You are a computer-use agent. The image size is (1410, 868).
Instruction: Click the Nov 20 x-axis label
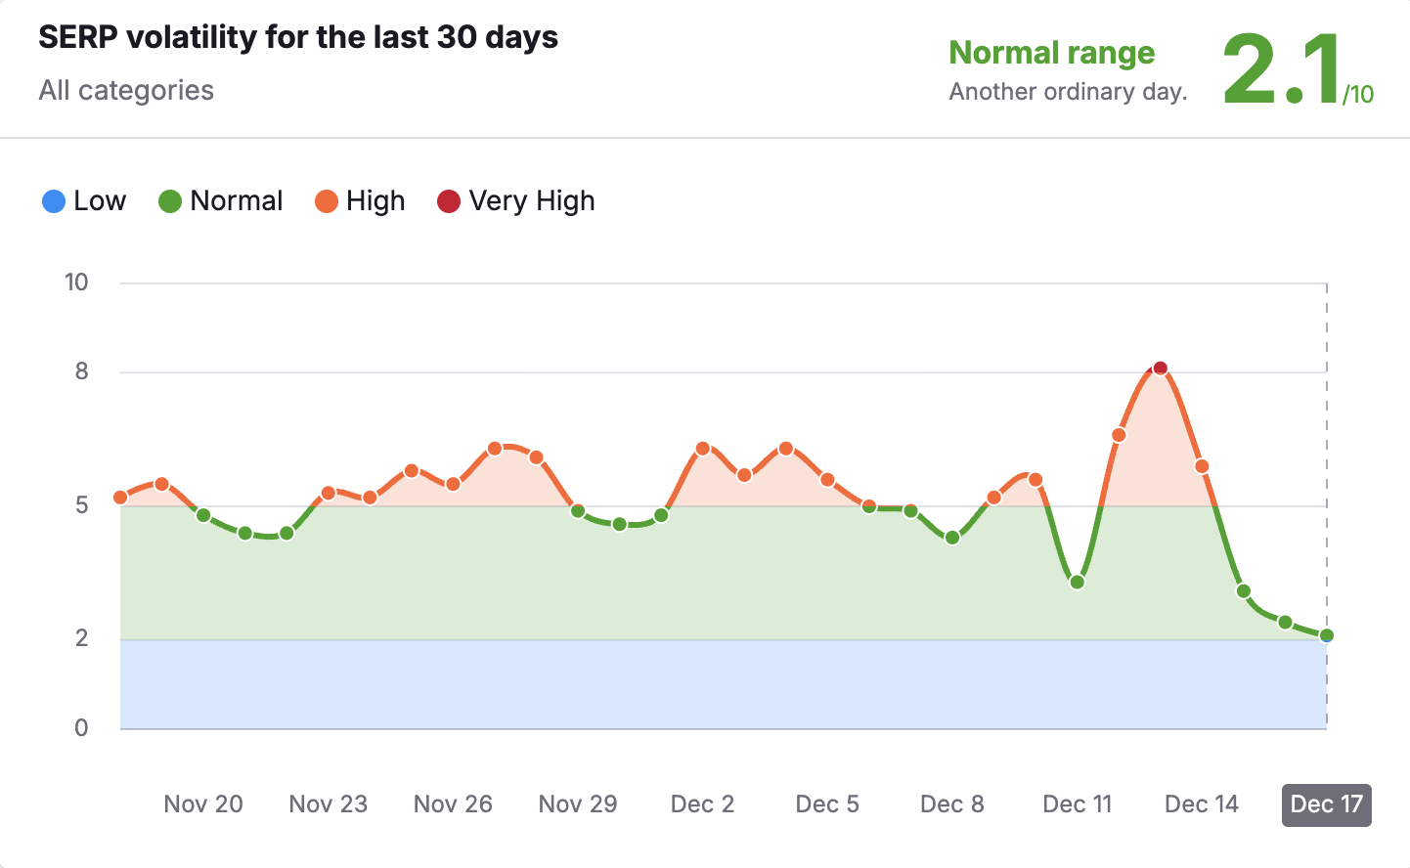[x=203, y=804]
